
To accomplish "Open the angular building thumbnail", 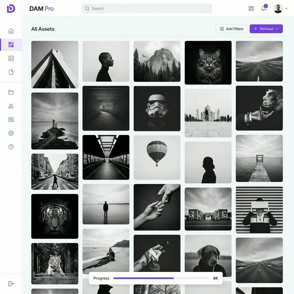I will tap(55, 64).
